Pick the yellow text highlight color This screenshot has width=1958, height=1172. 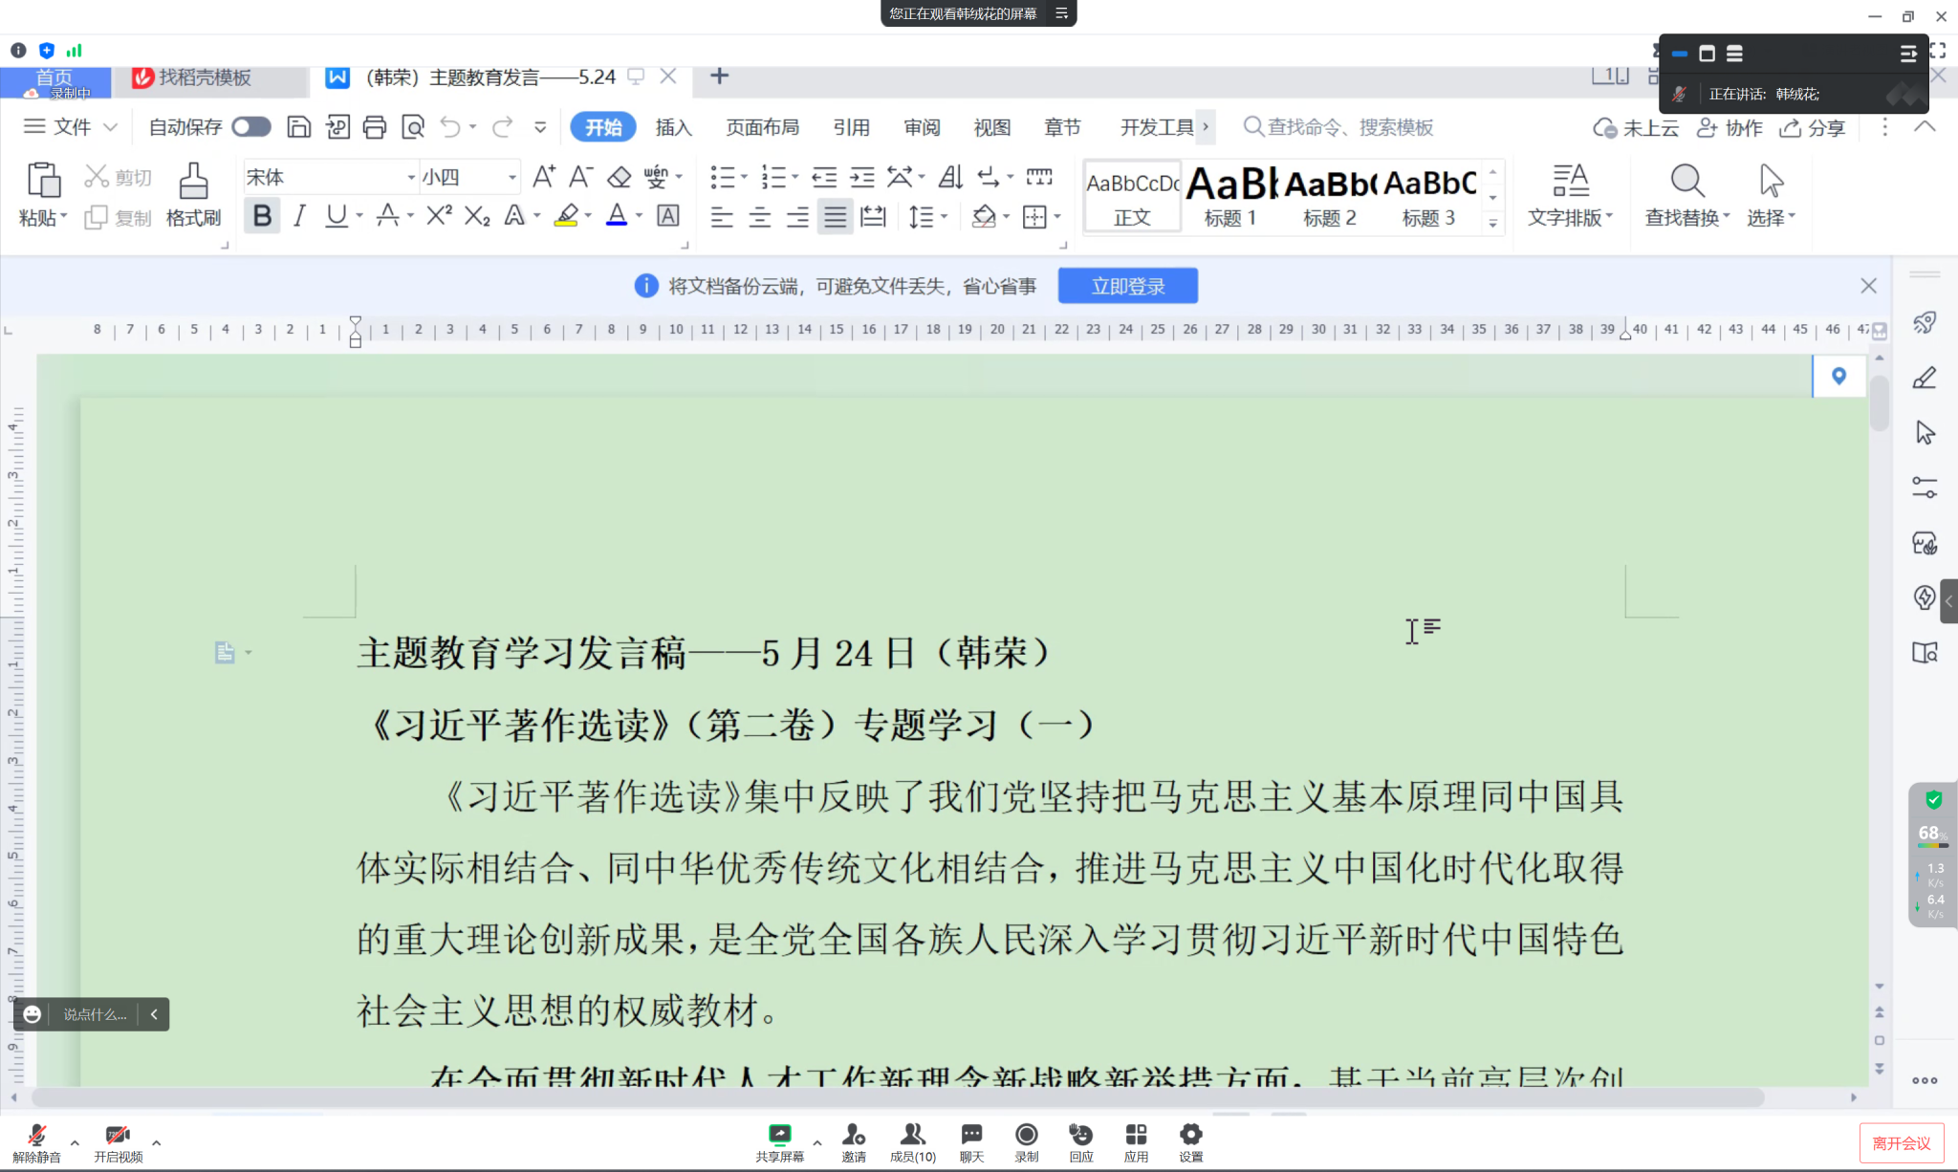566,216
